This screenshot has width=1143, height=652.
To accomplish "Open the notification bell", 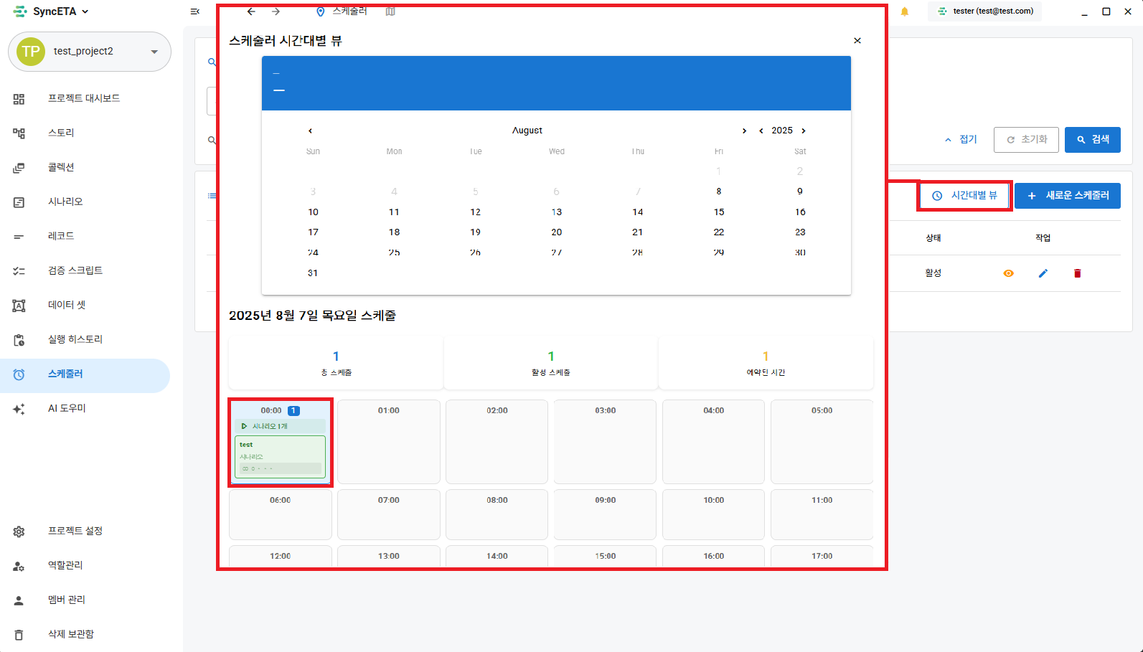I will tap(904, 11).
